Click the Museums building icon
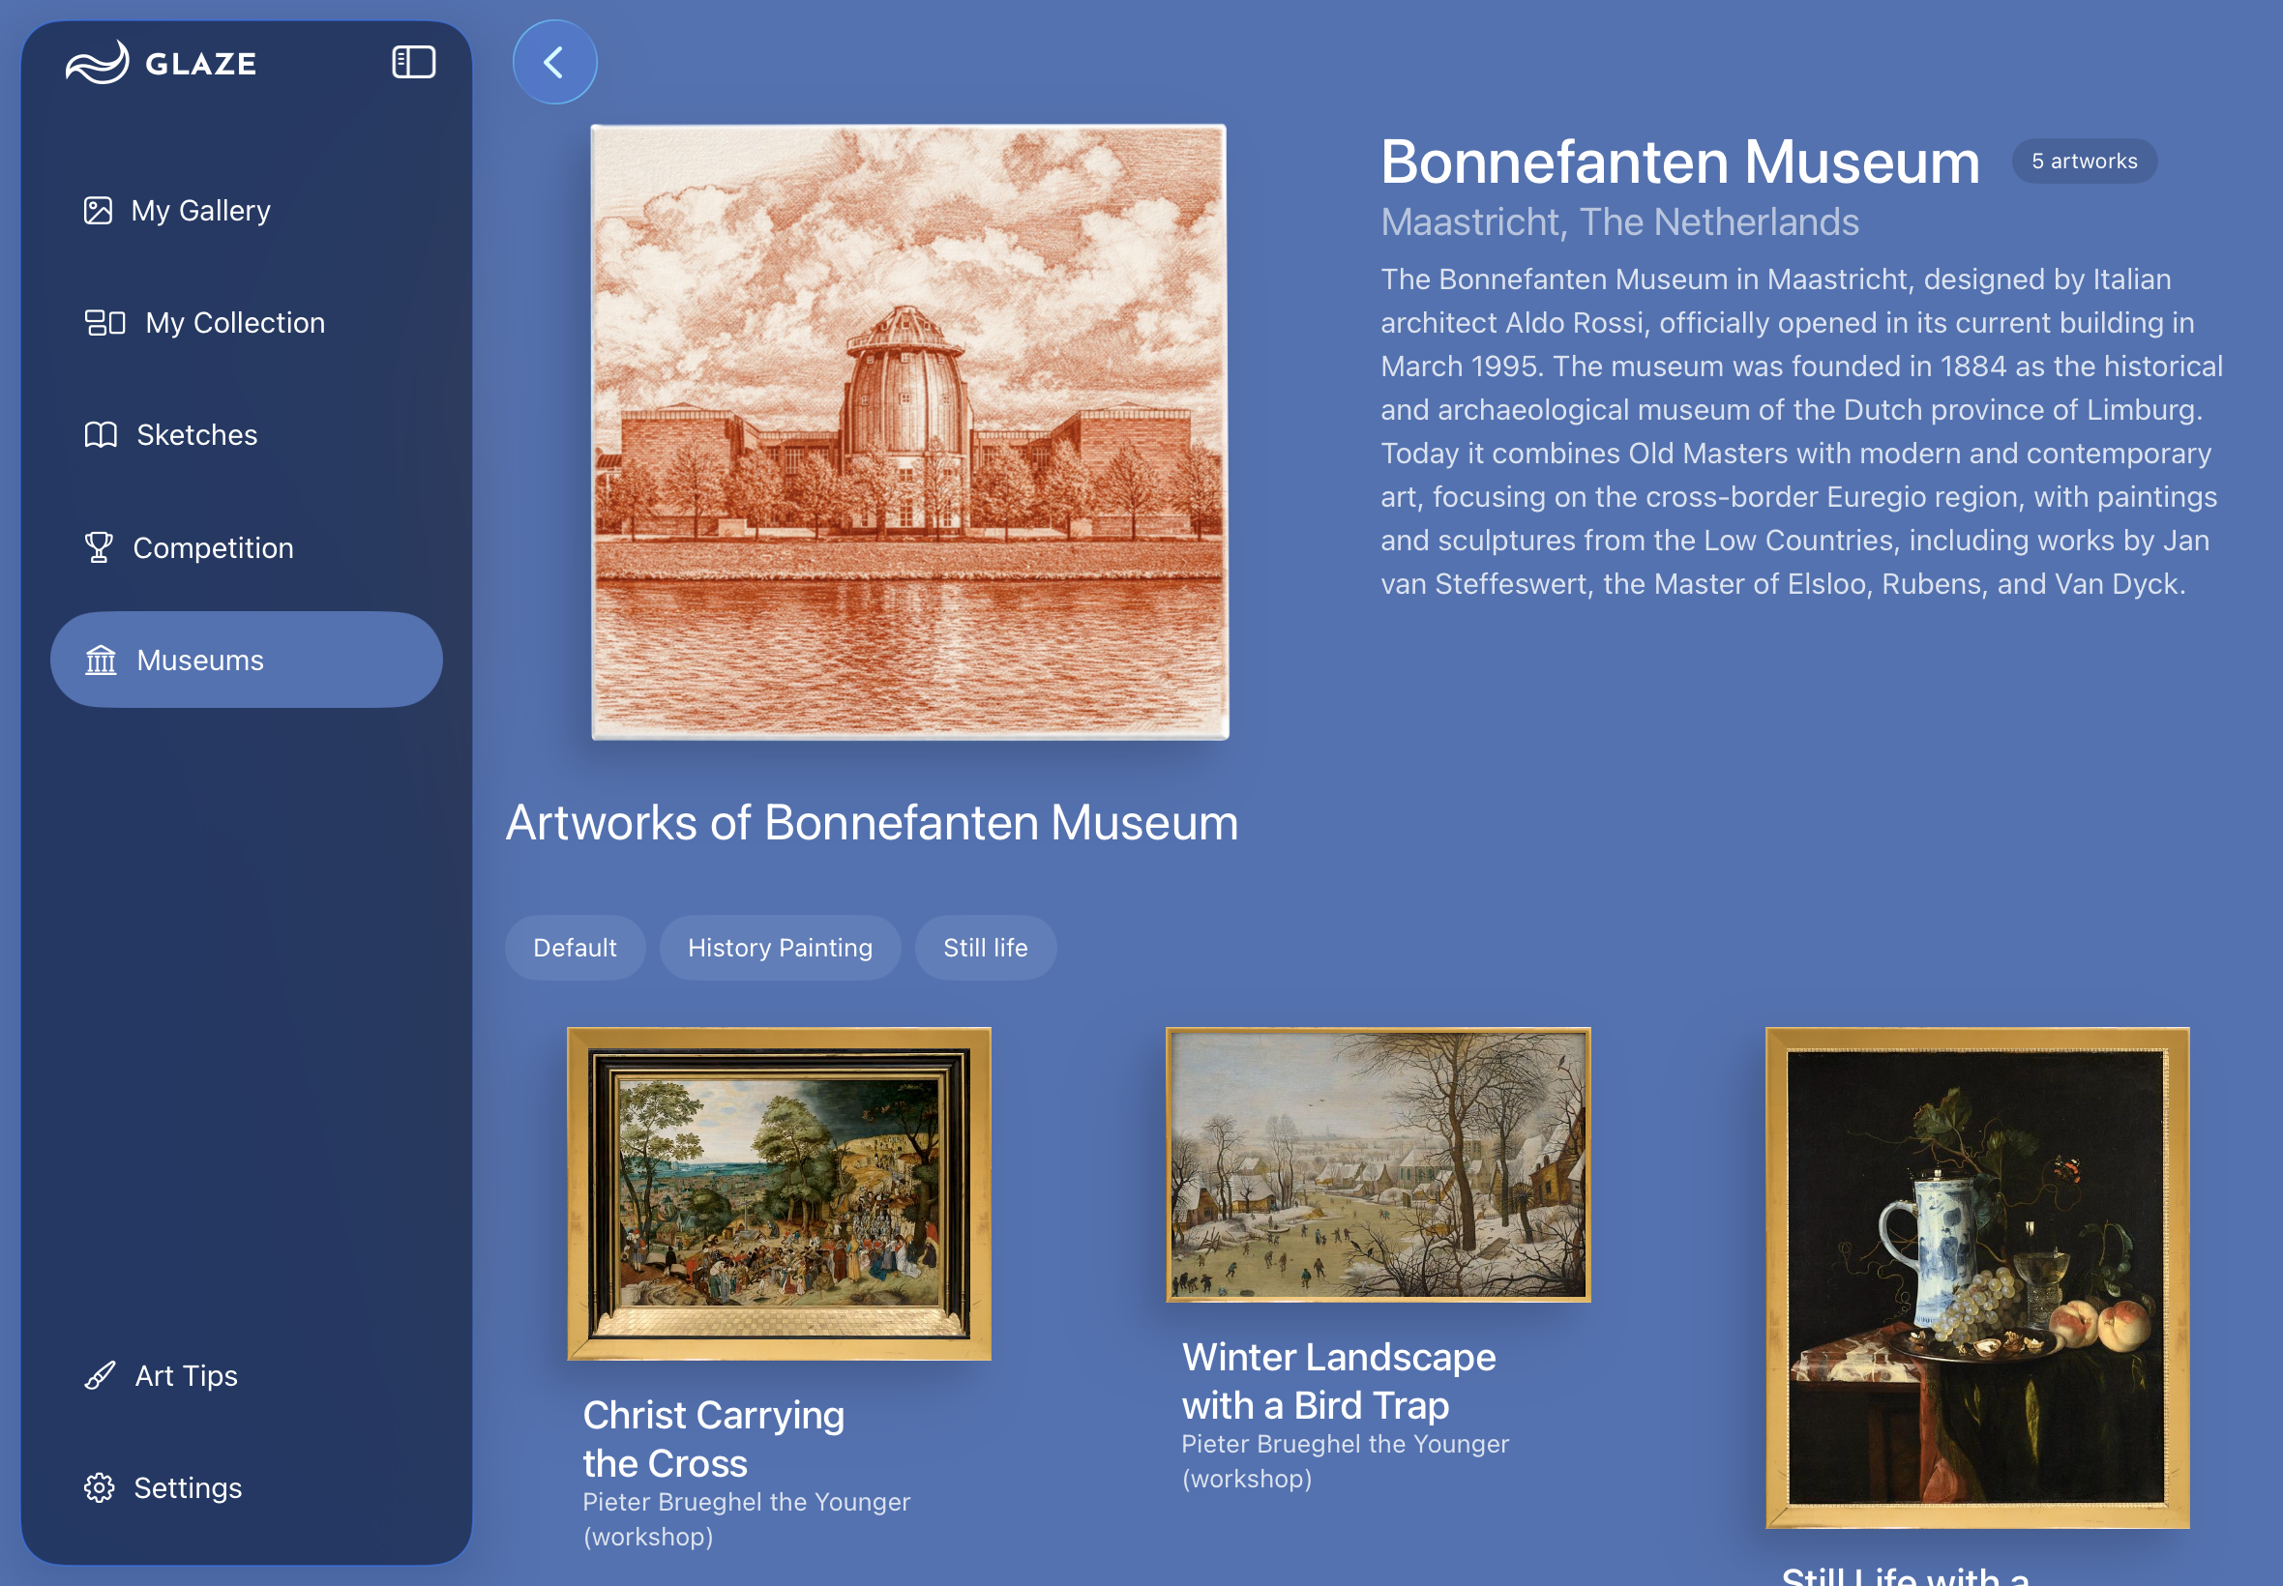Screen dimensions: 2283x1586 coord(101,660)
